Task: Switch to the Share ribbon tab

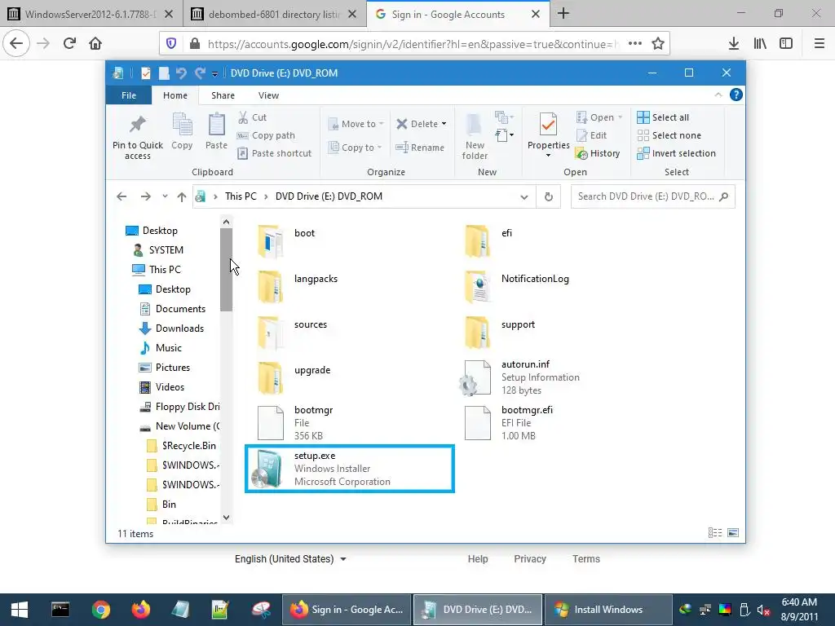Action: (223, 95)
